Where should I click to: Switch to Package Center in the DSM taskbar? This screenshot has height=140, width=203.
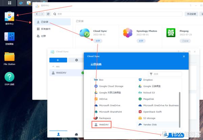pyautogui.click(x=29, y=3)
